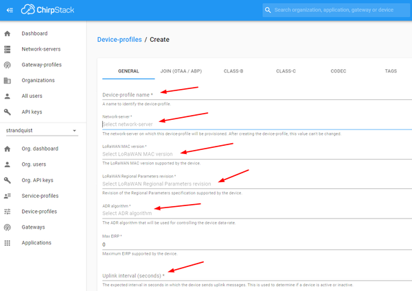Viewport: 412px width, 291px height.
Task: Click the Dashboard home icon
Action: click(8, 34)
